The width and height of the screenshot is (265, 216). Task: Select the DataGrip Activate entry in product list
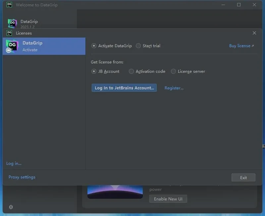pyautogui.click(x=44, y=46)
